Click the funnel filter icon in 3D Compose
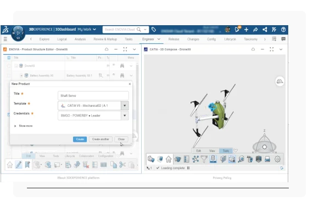This screenshot has height=208, width=313. pos(204,159)
